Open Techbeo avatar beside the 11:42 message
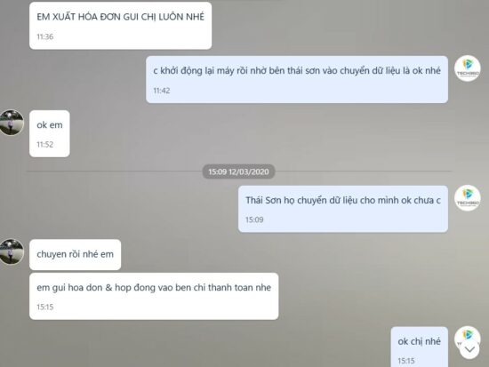 point(467,68)
